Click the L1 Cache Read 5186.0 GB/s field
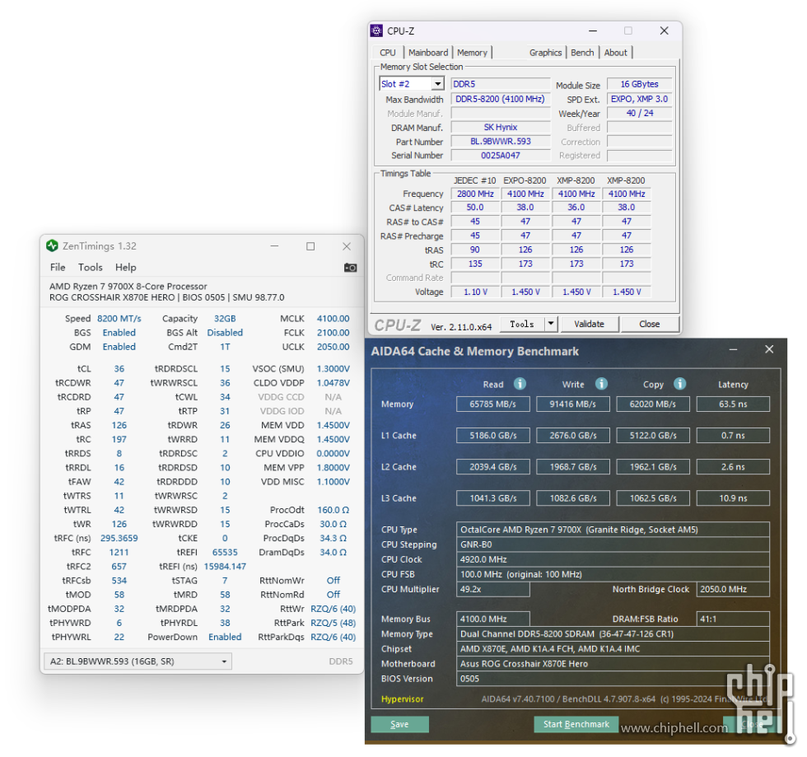Screen dimensions: 807x757 (x=492, y=436)
